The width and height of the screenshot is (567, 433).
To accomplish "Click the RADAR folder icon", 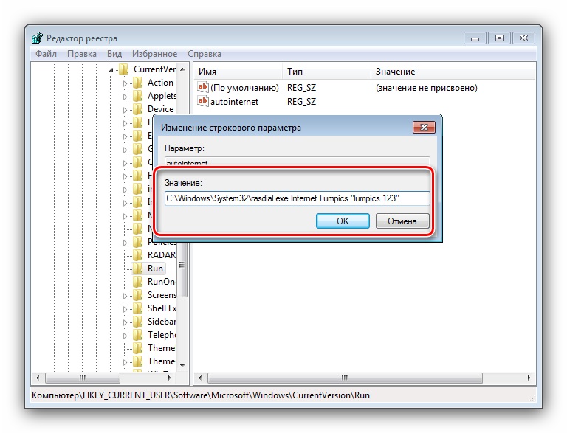I will click(x=137, y=254).
